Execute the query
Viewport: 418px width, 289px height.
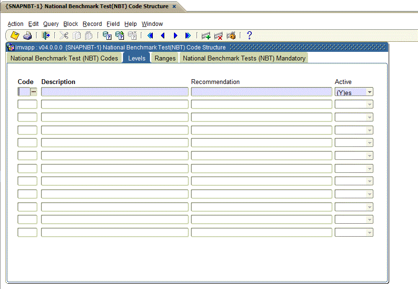point(119,35)
